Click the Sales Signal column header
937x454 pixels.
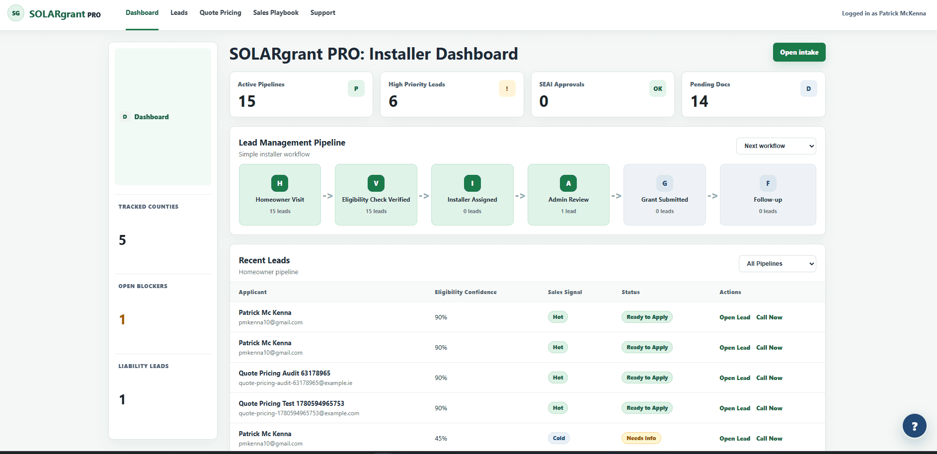565,292
